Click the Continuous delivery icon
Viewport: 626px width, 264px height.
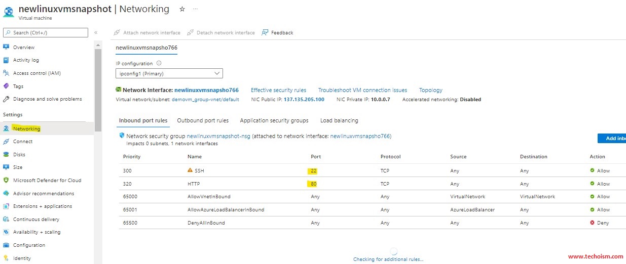[6, 219]
